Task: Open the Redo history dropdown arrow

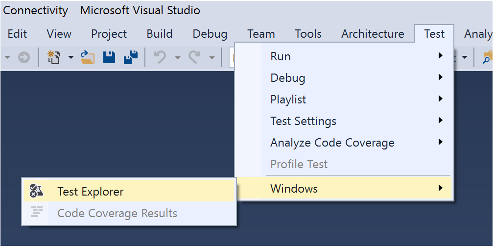Action: (212, 57)
